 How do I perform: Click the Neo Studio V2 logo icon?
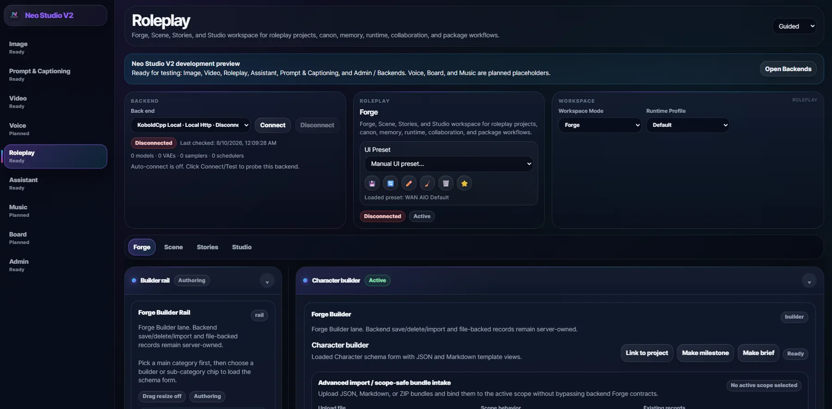click(14, 15)
